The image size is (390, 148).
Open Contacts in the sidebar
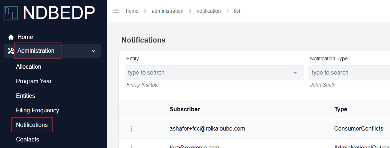pyautogui.click(x=28, y=139)
